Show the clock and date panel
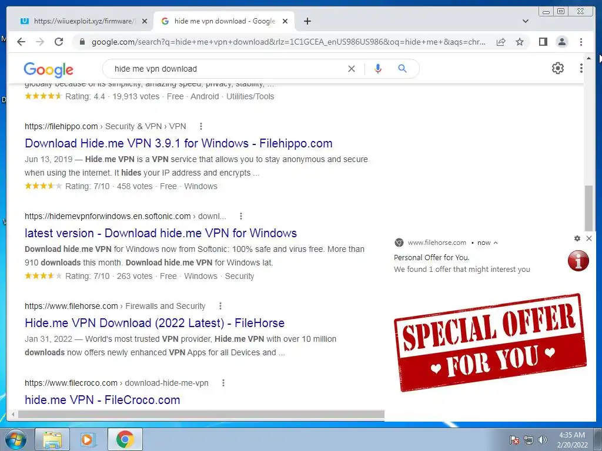 click(x=572, y=440)
